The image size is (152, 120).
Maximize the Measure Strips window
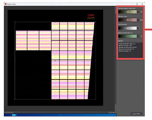137,4
